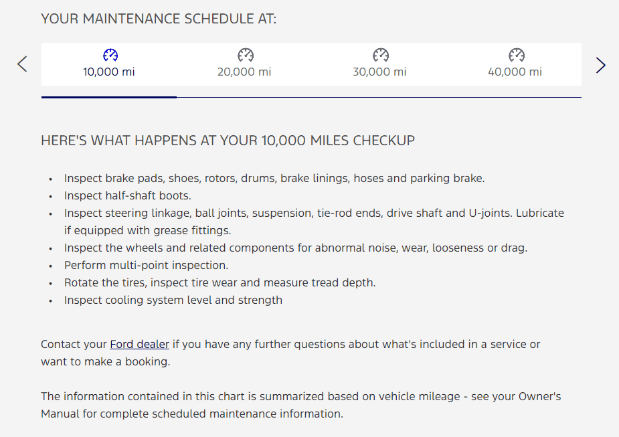Viewport: 619px width, 437px height.
Task: Click the "Perform multi-point inspection" list item
Action: tap(146, 265)
